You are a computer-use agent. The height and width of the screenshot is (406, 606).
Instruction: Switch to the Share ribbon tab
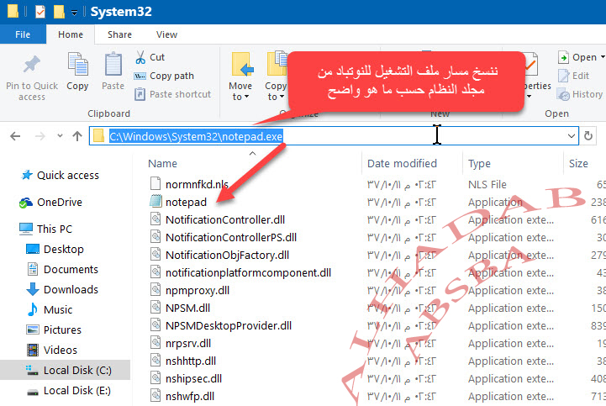tap(119, 34)
